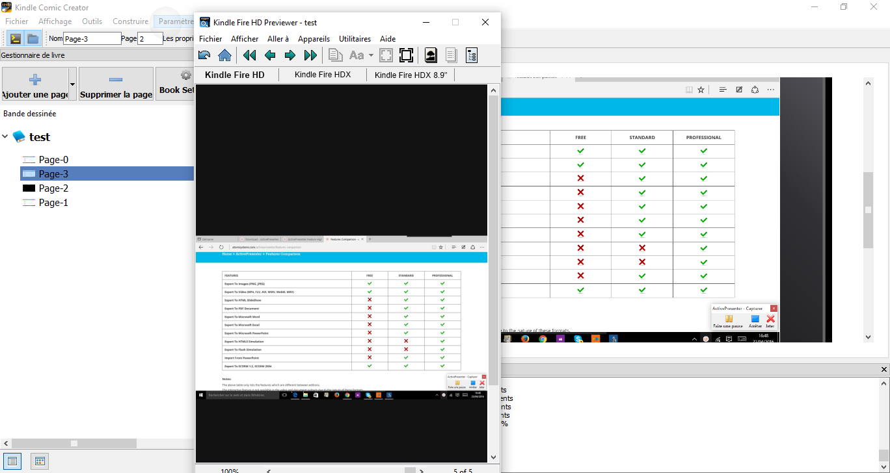The width and height of the screenshot is (890, 473).
Task: Select Page-3 in the book tree
Action: click(x=53, y=174)
